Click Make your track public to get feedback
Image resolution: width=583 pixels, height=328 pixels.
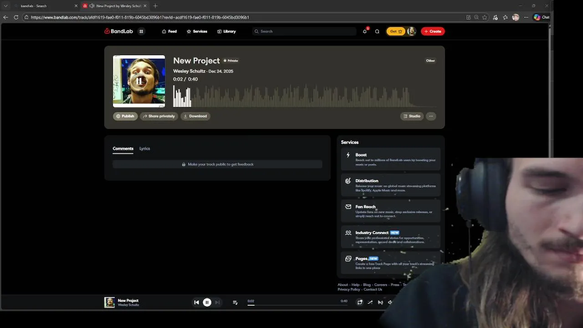click(x=217, y=164)
